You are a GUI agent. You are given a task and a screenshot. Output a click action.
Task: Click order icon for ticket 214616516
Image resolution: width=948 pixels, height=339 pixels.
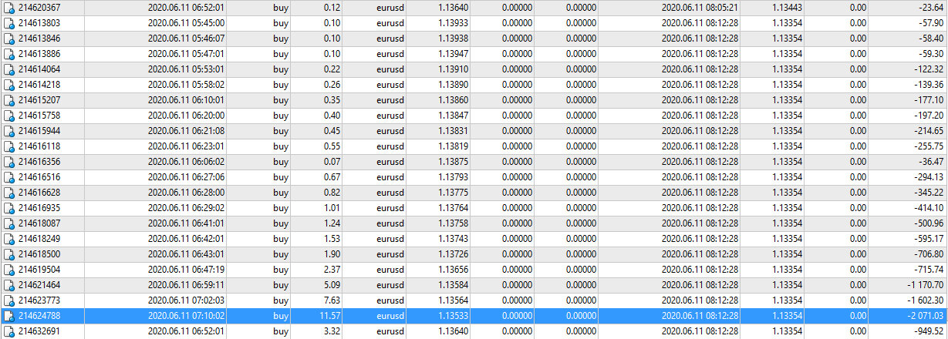click(9, 177)
